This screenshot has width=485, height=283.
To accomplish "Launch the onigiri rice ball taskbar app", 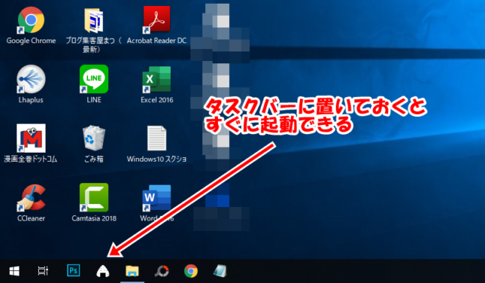I will click(x=103, y=271).
